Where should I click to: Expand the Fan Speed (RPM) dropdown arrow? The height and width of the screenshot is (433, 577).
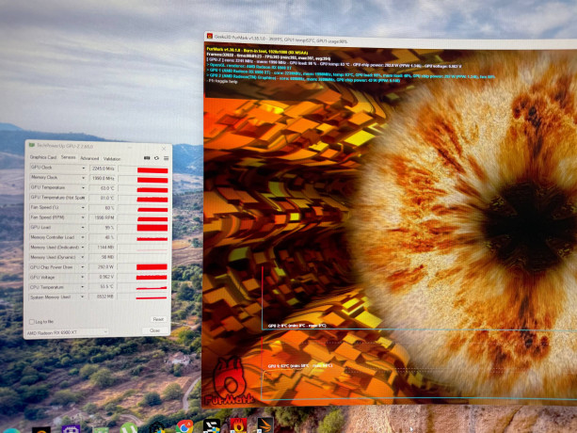(84, 217)
